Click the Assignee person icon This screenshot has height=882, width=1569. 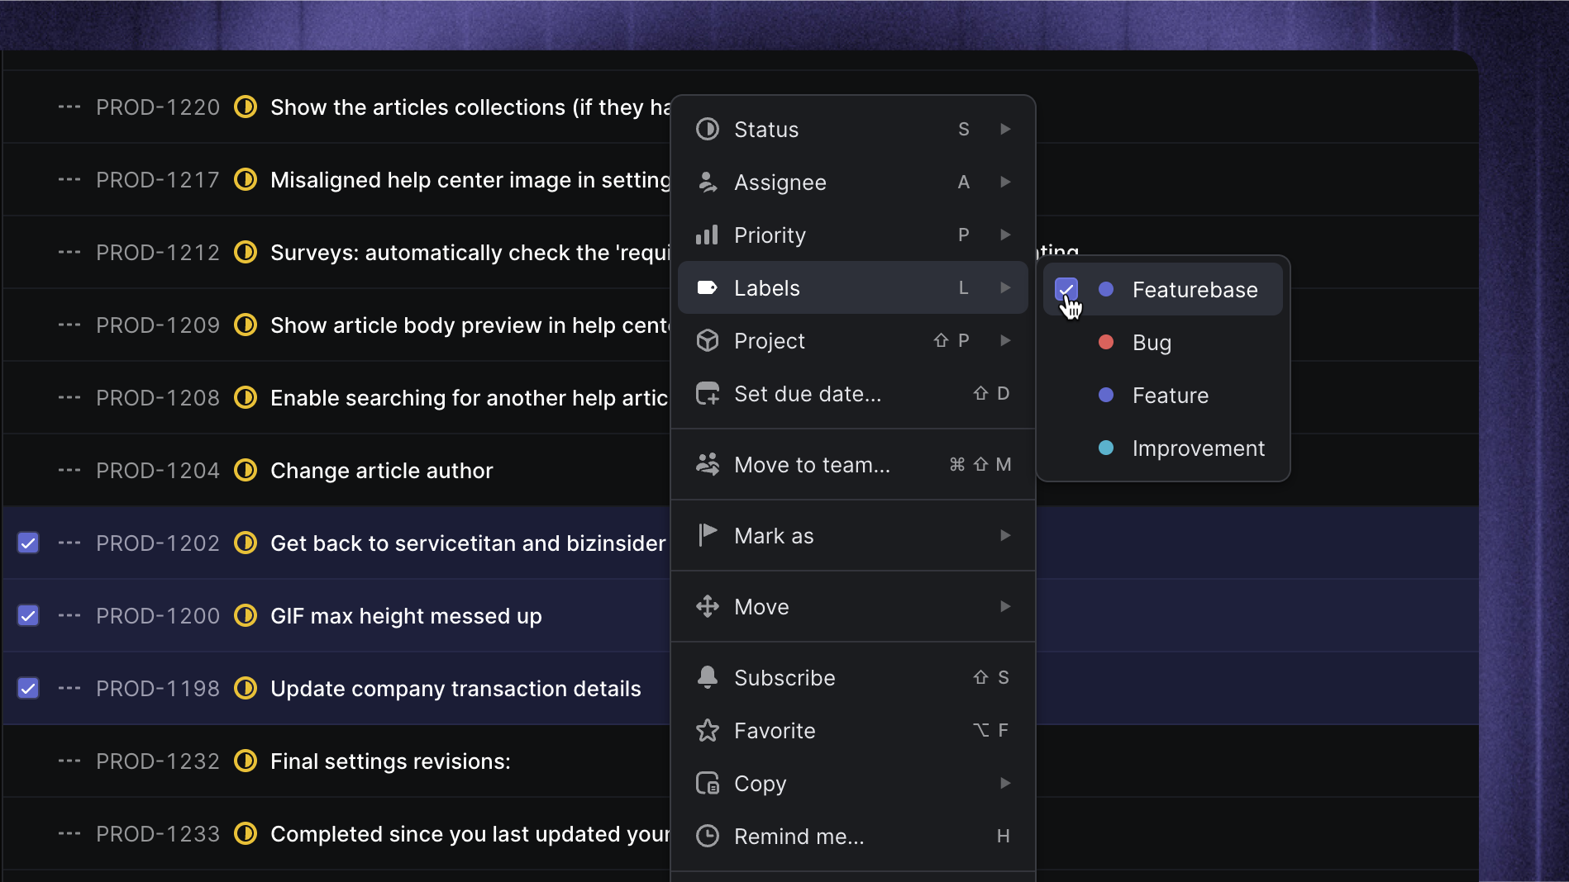point(708,183)
